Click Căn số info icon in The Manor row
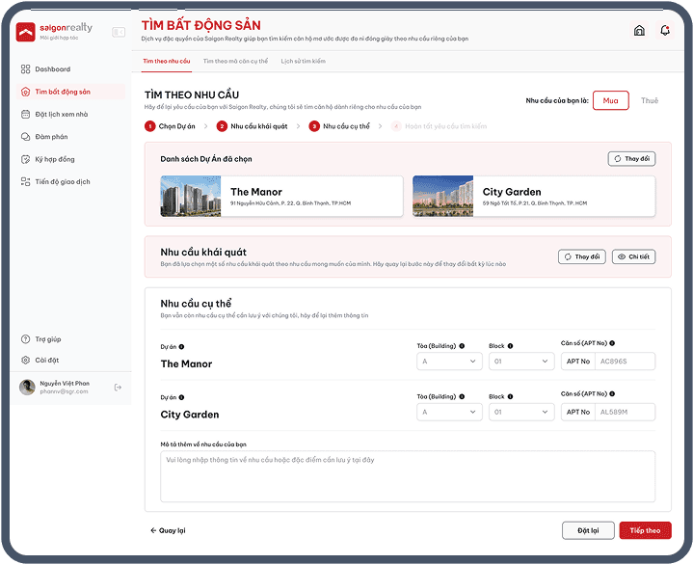 612,343
